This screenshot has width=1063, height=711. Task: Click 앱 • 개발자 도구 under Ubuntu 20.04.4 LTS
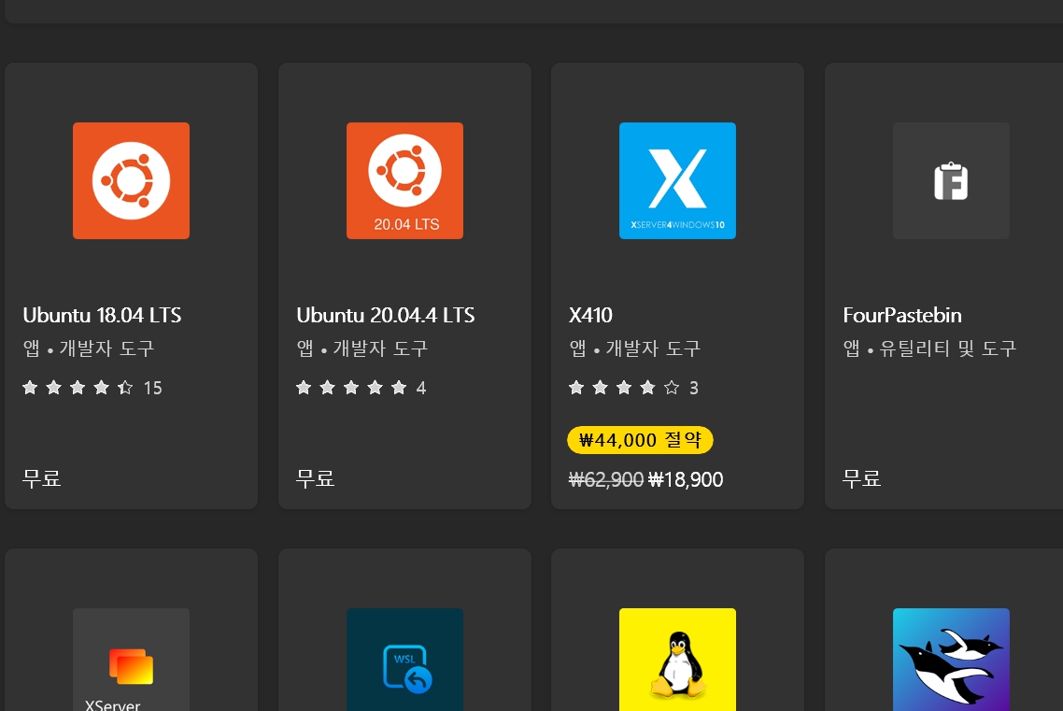coord(362,348)
